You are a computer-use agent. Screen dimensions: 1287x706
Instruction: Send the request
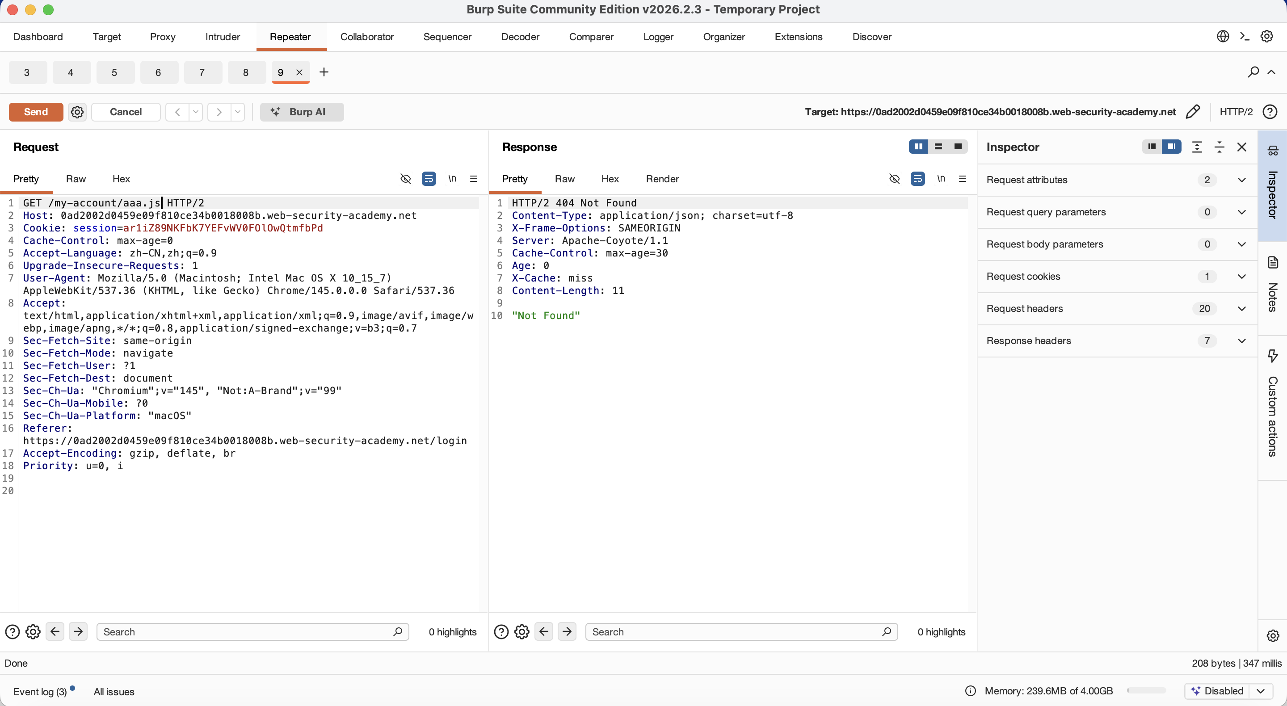(x=36, y=112)
